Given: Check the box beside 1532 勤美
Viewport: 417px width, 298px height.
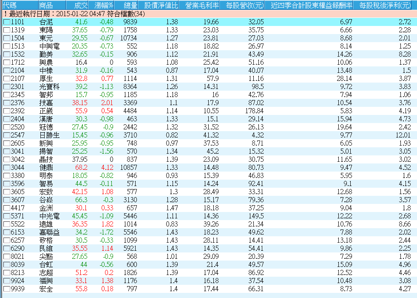Looking at the screenshot, I should [7, 54].
